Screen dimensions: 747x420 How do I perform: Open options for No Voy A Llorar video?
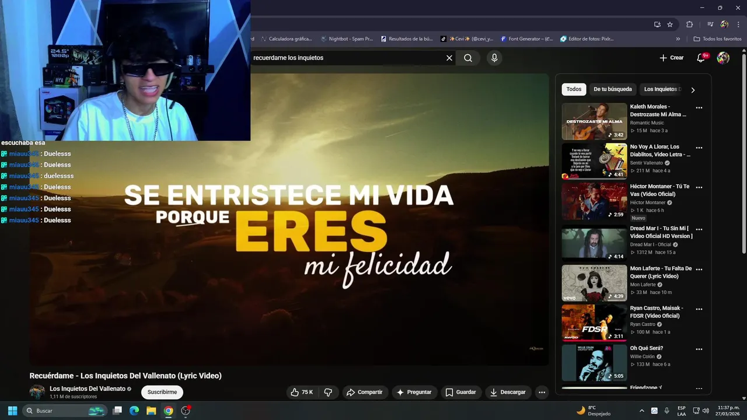click(699, 148)
